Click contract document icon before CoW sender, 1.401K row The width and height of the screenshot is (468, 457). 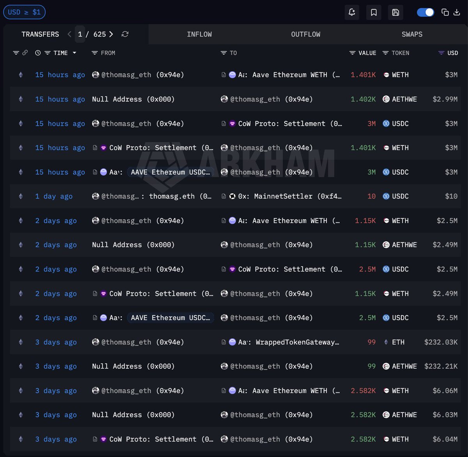point(95,148)
